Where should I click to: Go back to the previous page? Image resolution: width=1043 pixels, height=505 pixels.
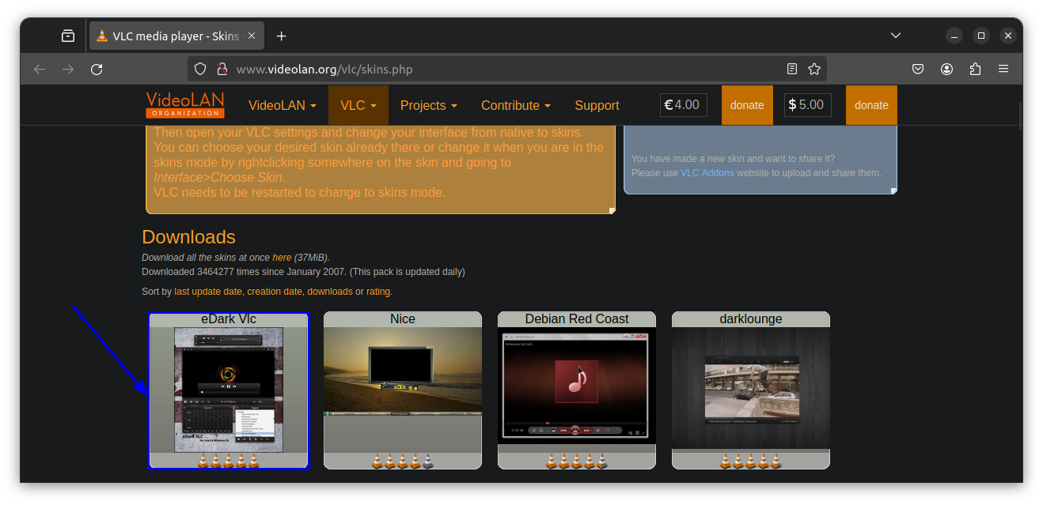(x=40, y=69)
